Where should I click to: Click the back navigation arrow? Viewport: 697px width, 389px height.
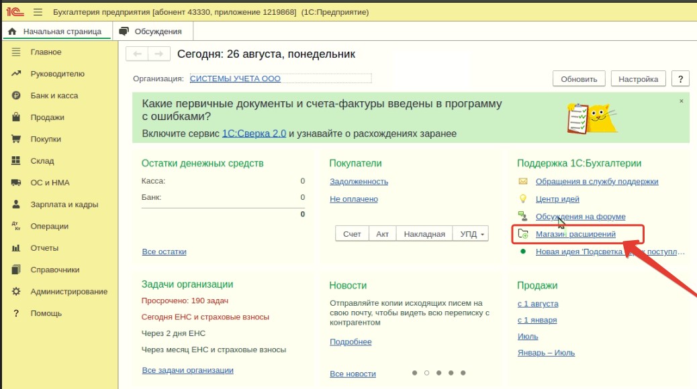coord(137,54)
